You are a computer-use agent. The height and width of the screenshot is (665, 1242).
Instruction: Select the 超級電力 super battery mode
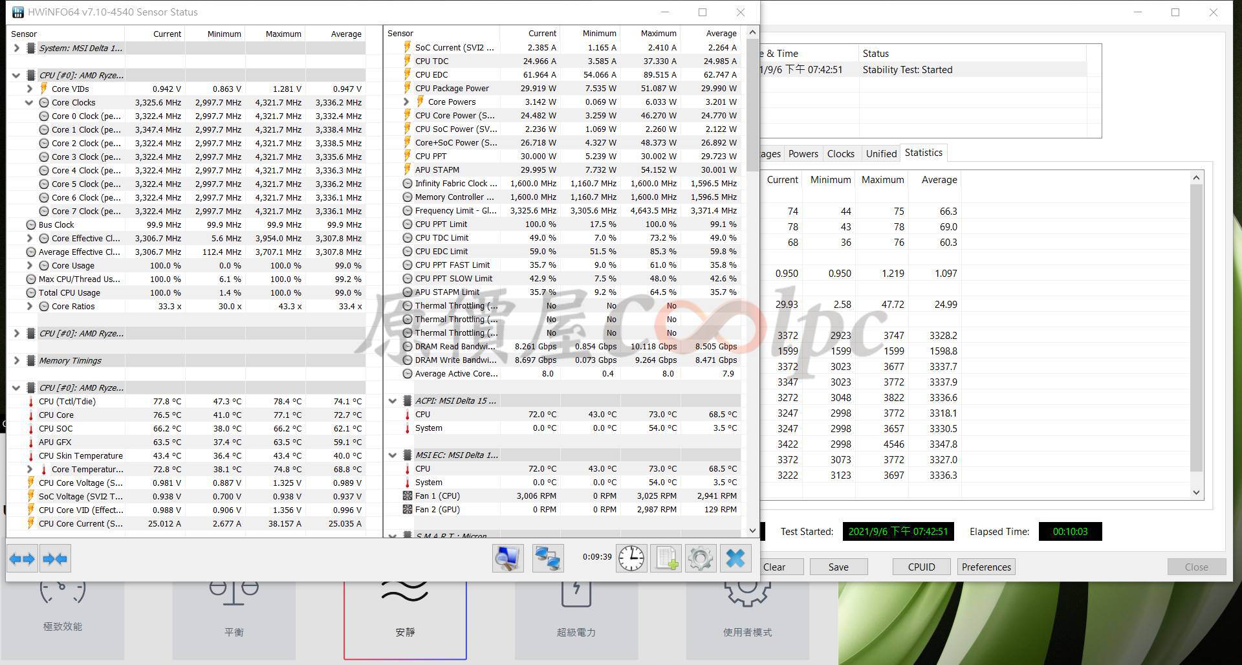click(x=576, y=608)
